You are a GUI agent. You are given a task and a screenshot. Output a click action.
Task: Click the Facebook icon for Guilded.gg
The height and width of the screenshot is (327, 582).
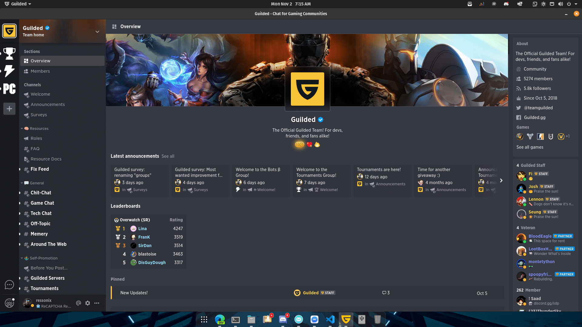coord(519,117)
